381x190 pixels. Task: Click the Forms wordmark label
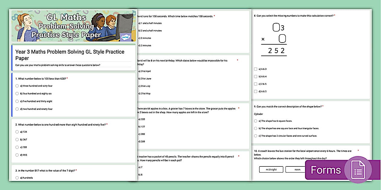coord(326,170)
